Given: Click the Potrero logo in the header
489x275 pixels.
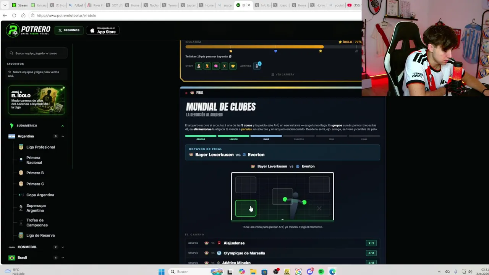Looking at the screenshot, I should coord(28,30).
